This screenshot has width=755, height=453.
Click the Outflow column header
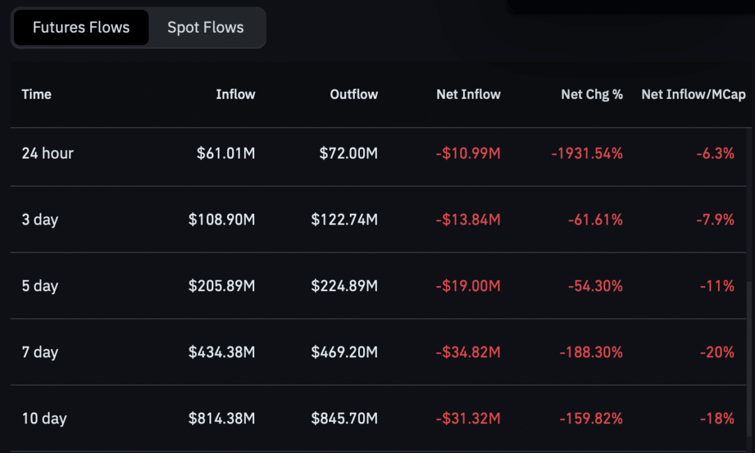pos(354,94)
